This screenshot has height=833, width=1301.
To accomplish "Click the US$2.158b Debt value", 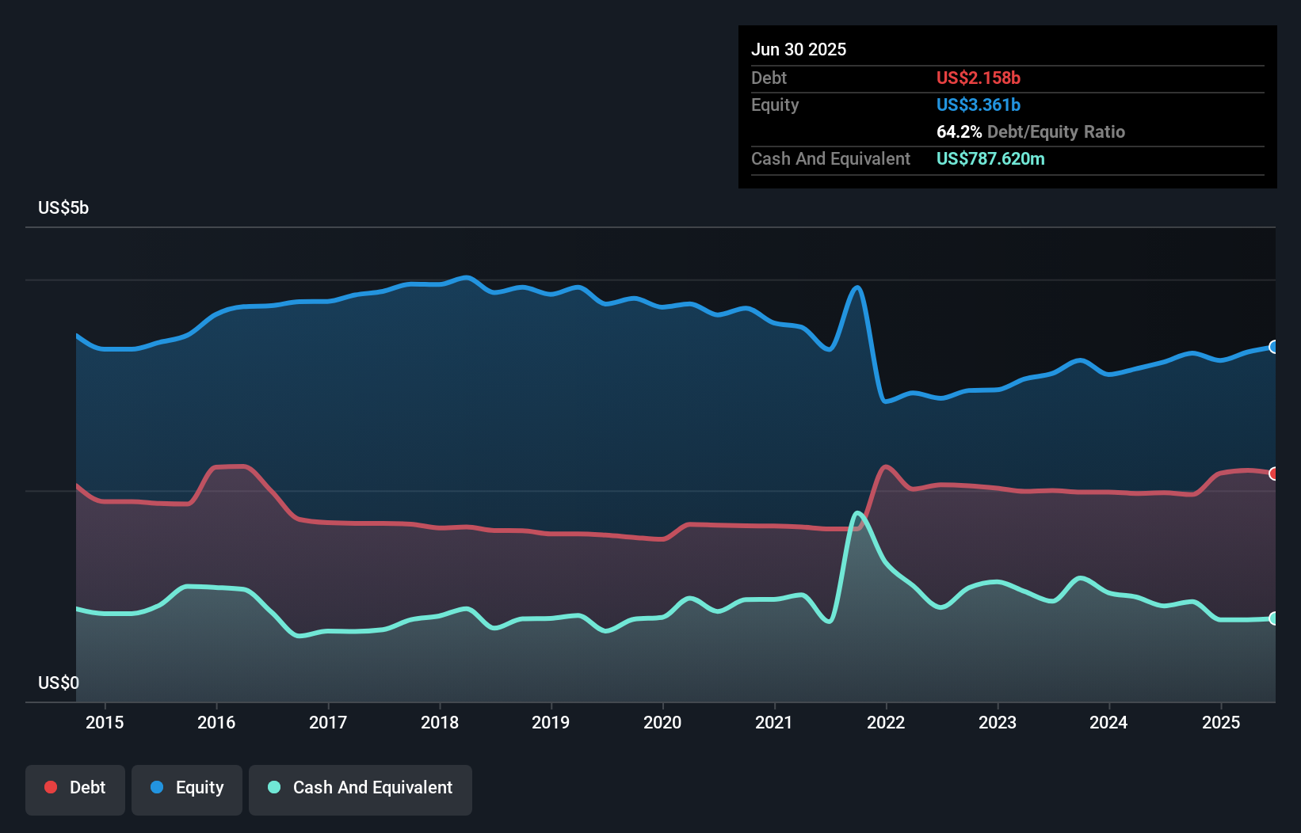I will tap(979, 78).
